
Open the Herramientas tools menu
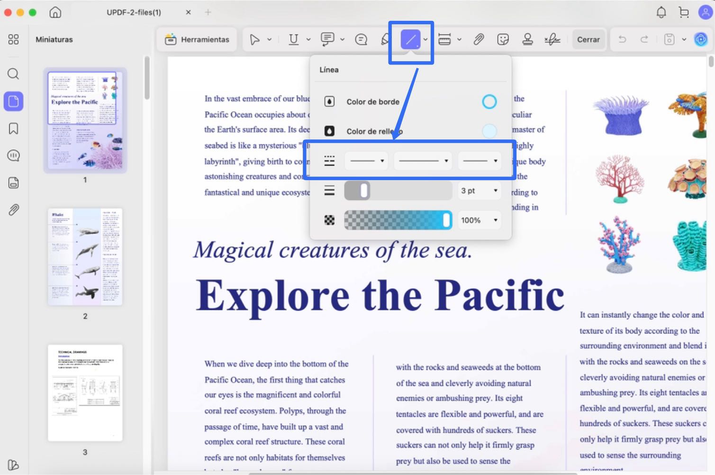point(197,40)
